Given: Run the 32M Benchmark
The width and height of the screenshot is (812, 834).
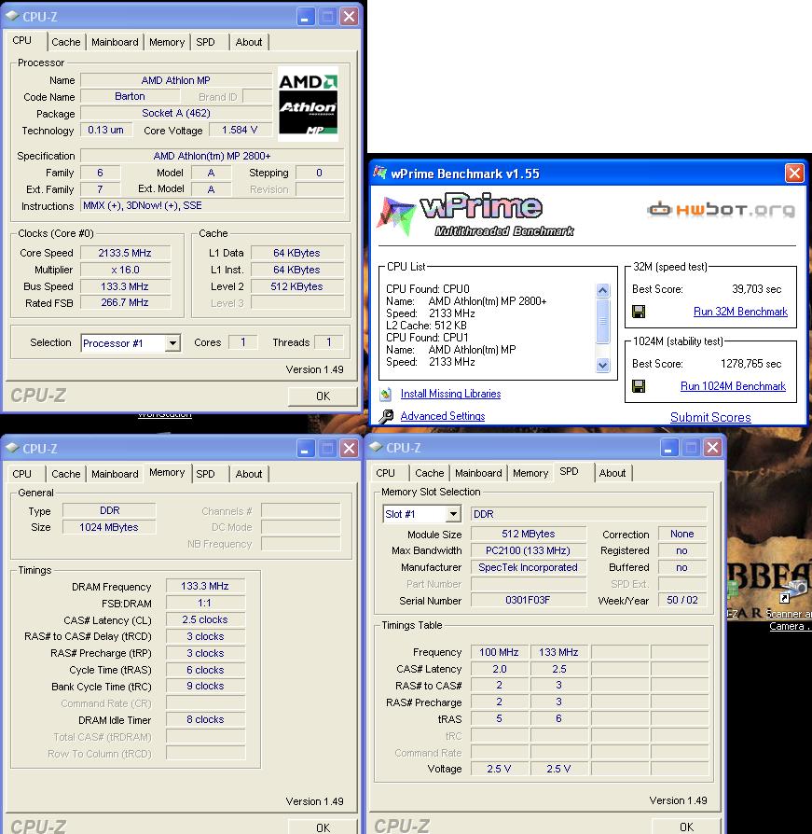Looking at the screenshot, I should (x=740, y=312).
